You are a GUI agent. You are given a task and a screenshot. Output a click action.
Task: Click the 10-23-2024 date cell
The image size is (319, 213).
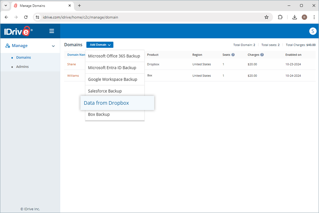[x=293, y=64]
